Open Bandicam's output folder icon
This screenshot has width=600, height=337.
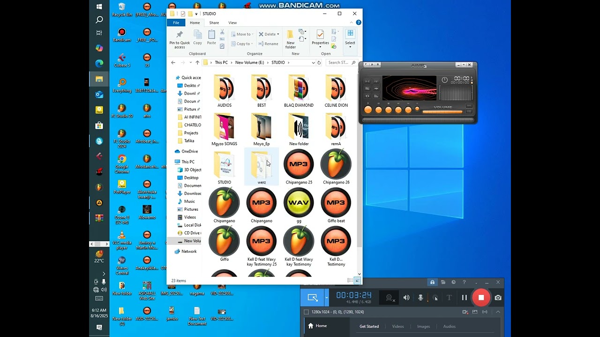coord(443,282)
